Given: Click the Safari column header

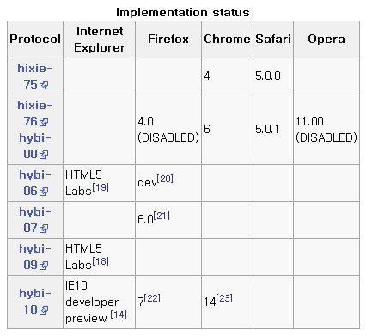Looking at the screenshot, I should click(273, 40).
